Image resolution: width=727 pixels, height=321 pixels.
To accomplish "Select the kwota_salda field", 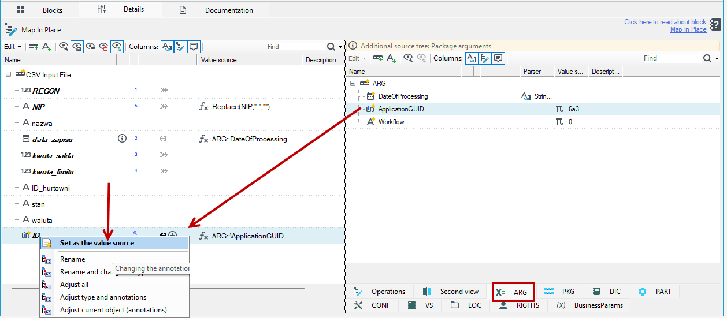I will point(52,155).
